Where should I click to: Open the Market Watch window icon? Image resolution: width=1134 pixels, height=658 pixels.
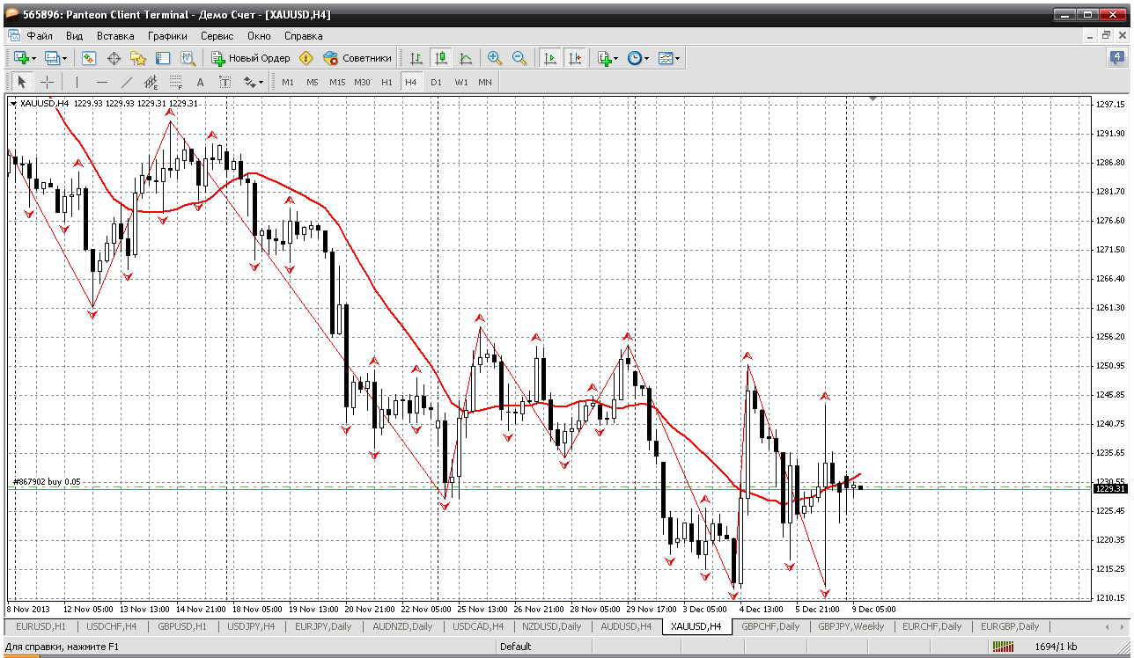pyautogui.click(x=89, y=58)
